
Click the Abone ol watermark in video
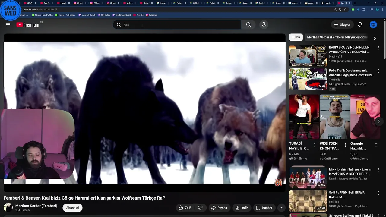(x=278, y=182)
